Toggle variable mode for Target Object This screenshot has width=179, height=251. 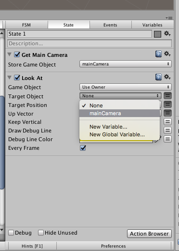coord(167,96)
